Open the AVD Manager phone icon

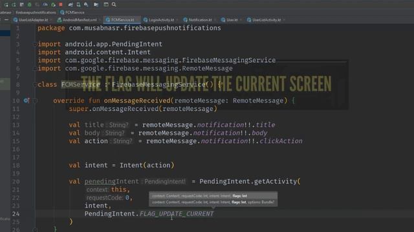tap(78, 5)
